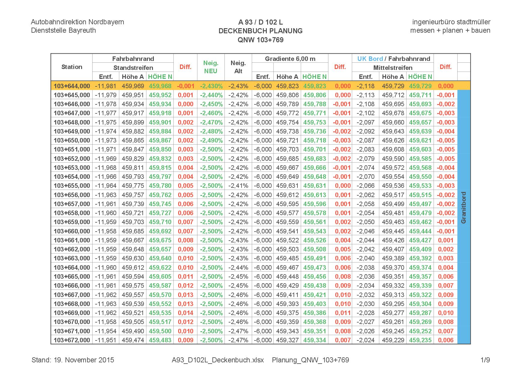The height and width of the screenshot is (372, 524).
Task: Click the file name A93_D102L_Deckenbuch.xlsx footer text
Action: click(x=218, y=360)
